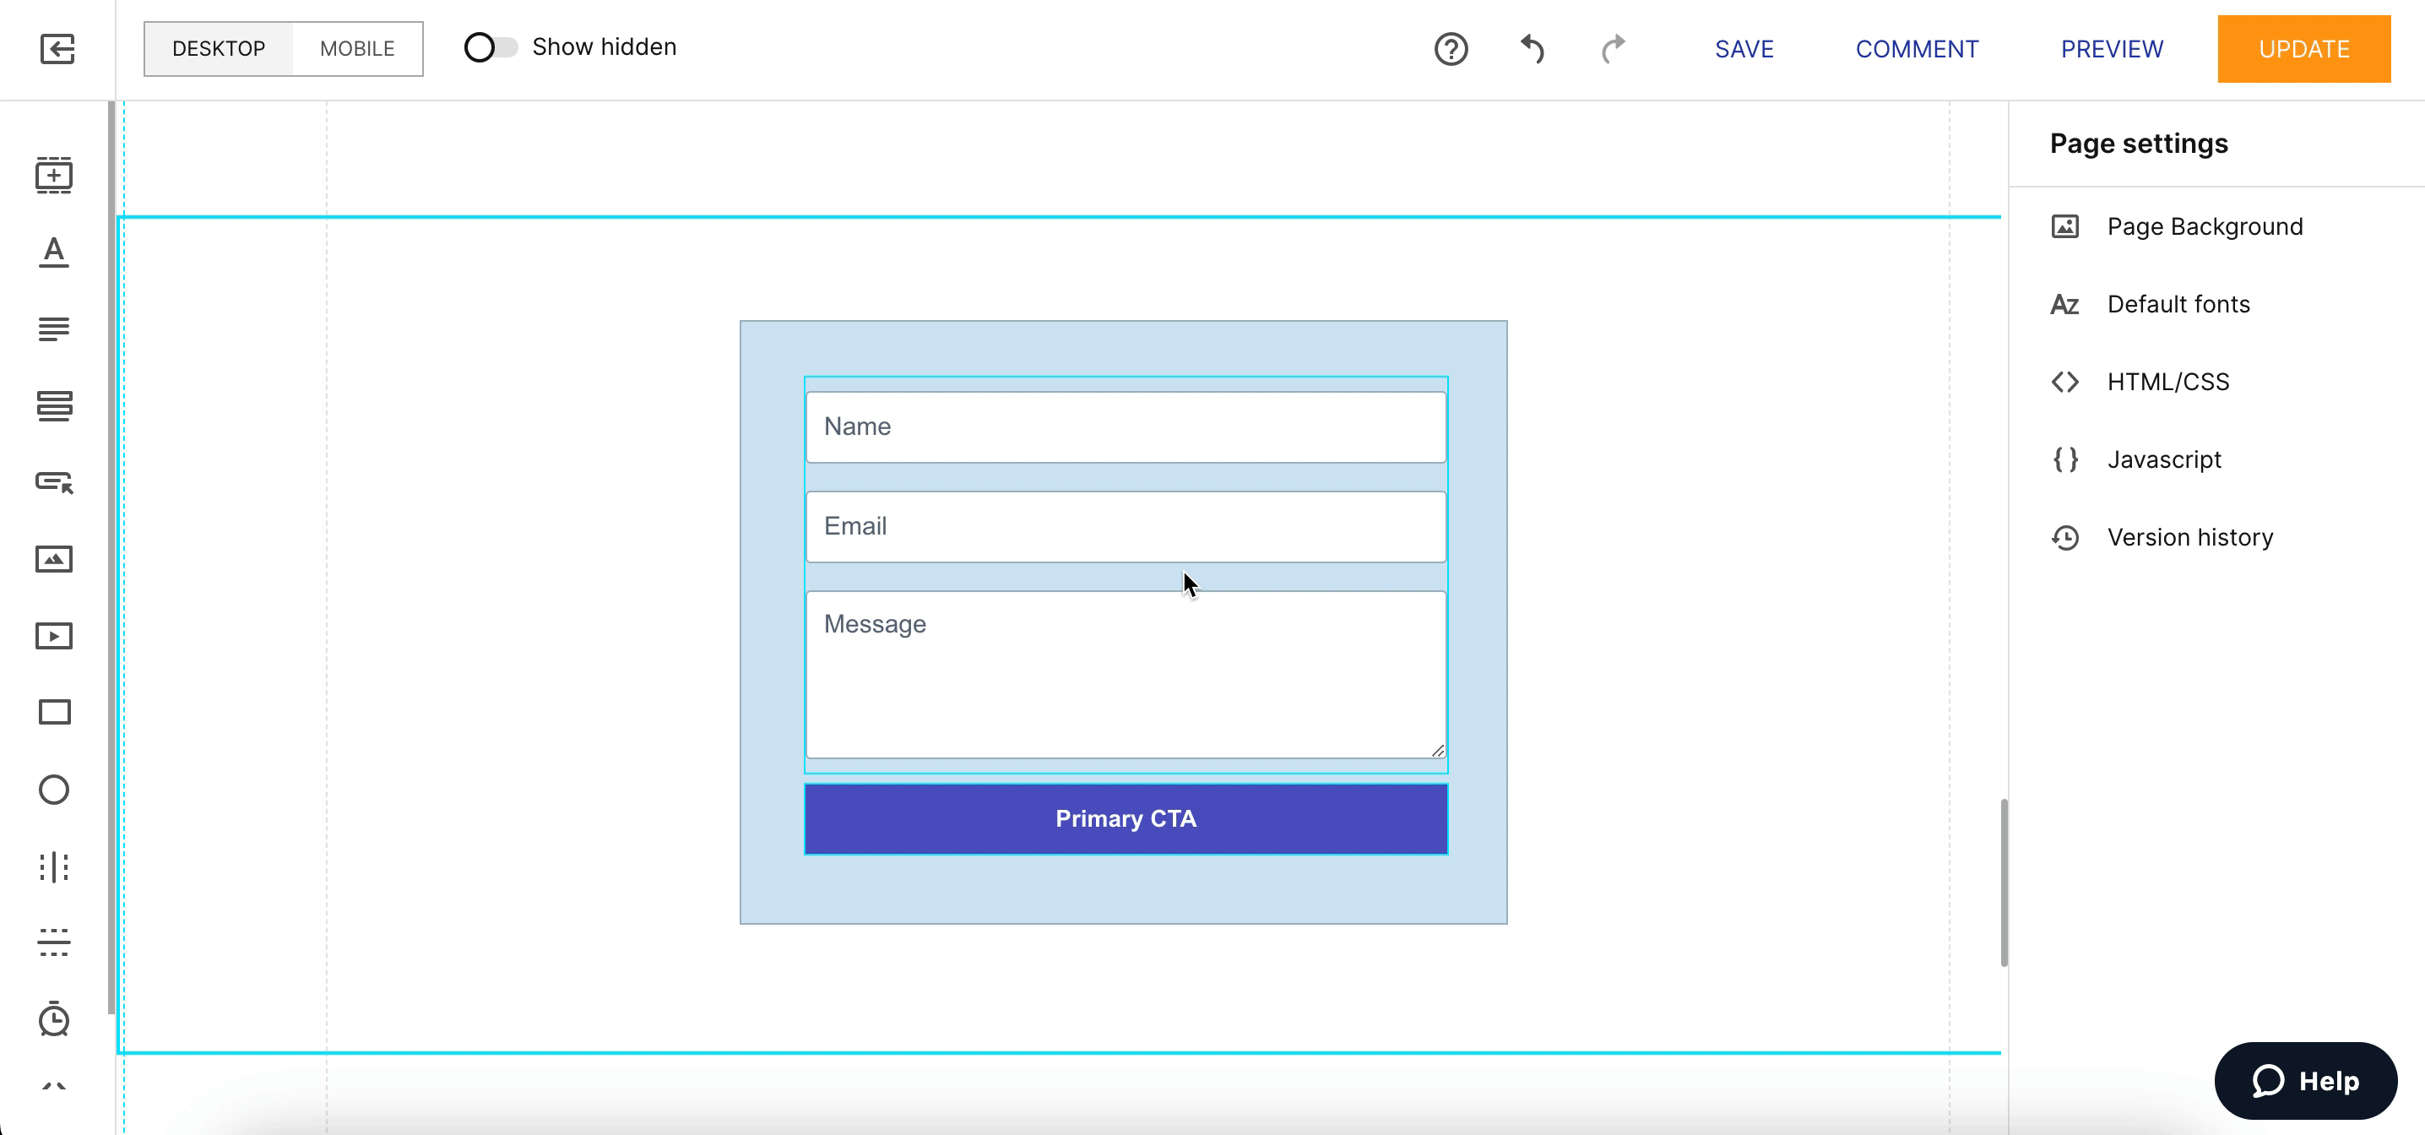Toggle the Show hidden switch

491,47
